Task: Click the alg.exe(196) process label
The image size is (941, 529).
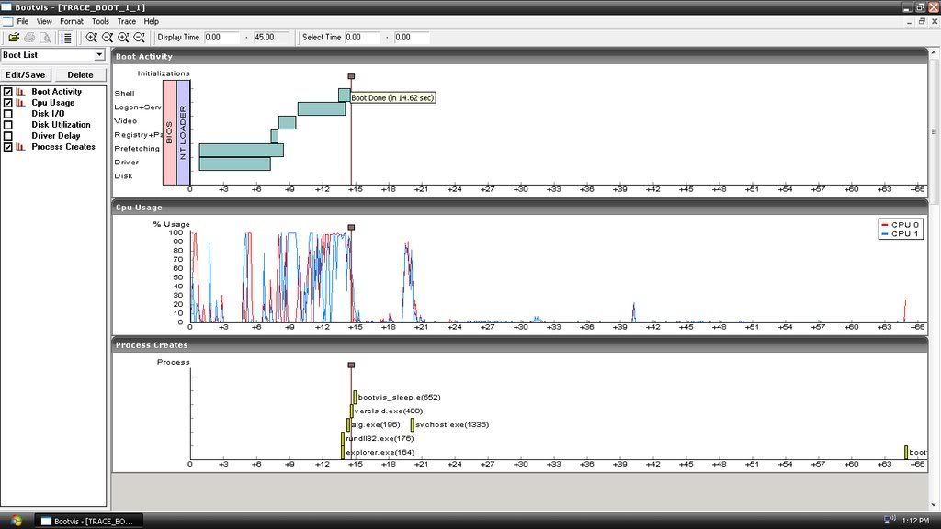Action: 375,424
